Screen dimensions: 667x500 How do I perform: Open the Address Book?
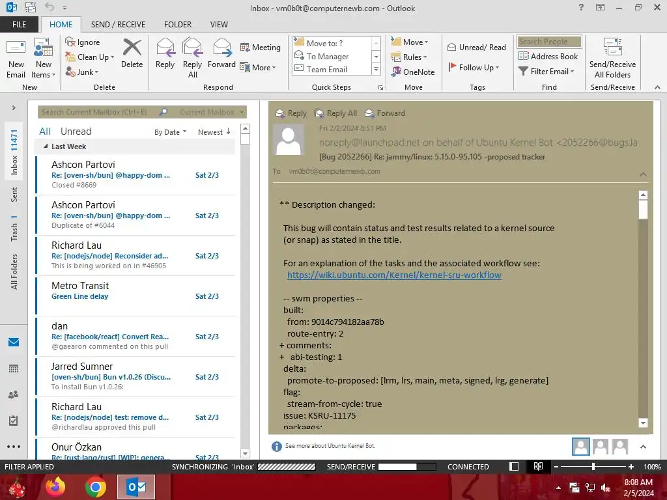tap(548, 56)
